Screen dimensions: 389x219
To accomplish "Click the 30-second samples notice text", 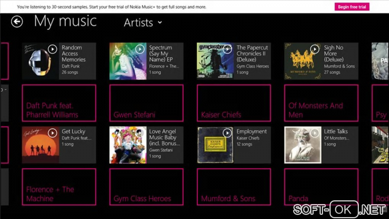I will (x=111, y=7).
